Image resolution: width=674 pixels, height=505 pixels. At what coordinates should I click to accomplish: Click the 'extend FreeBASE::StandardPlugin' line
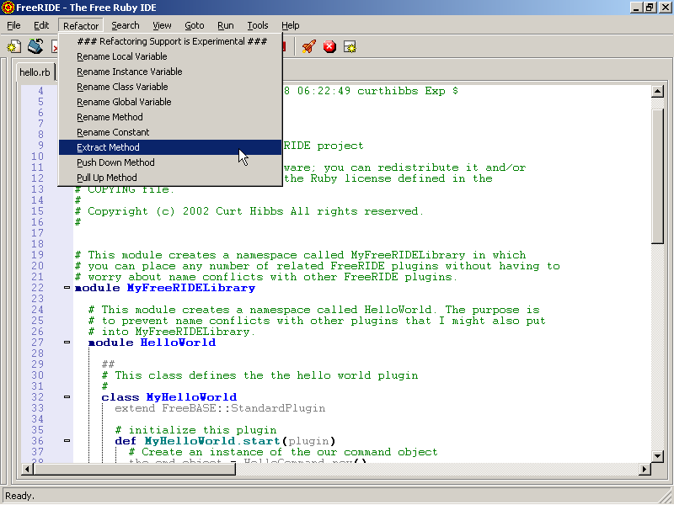tap(220, 408)
